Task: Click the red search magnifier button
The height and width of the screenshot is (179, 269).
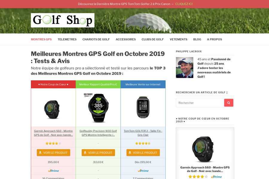Action: [229, 103]
